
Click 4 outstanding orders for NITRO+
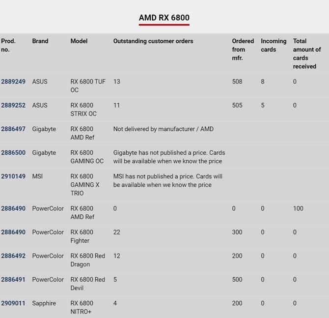point(115,304)
